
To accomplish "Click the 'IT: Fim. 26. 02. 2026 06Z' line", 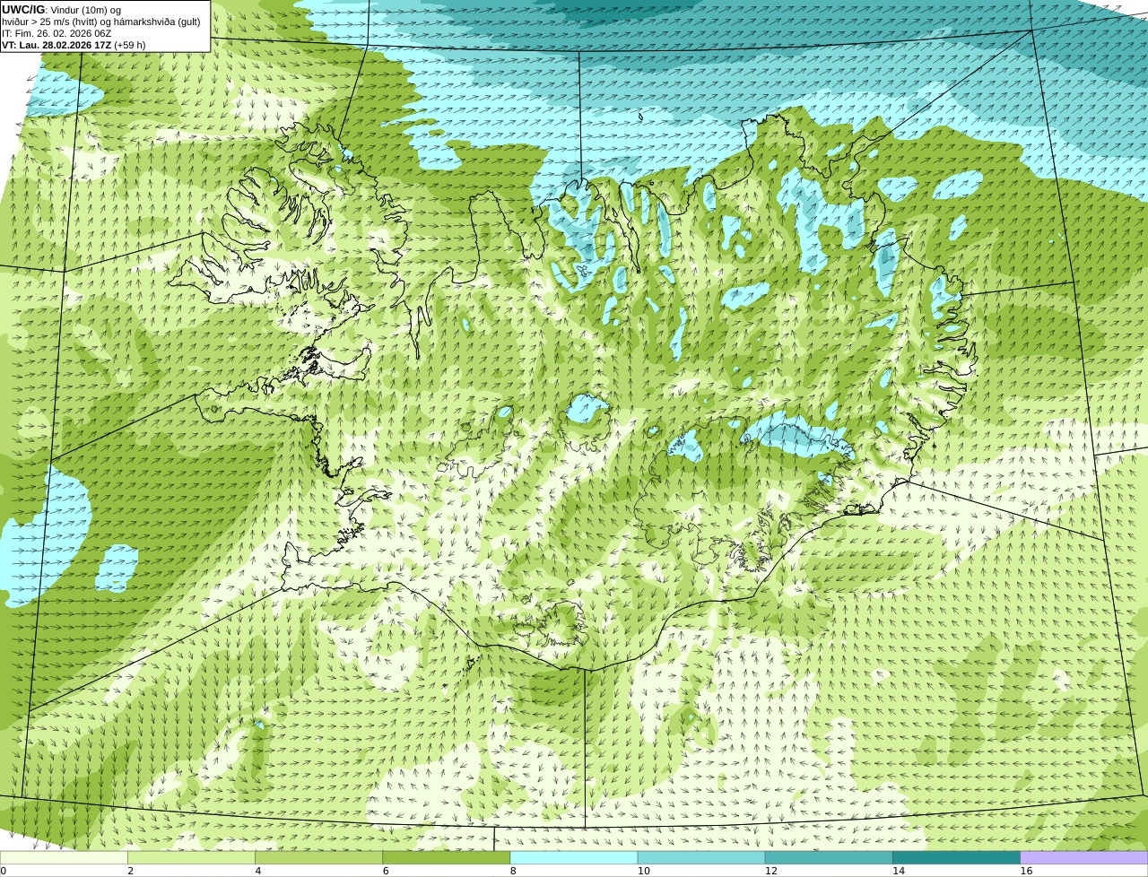I will click(x=57, y=33).
